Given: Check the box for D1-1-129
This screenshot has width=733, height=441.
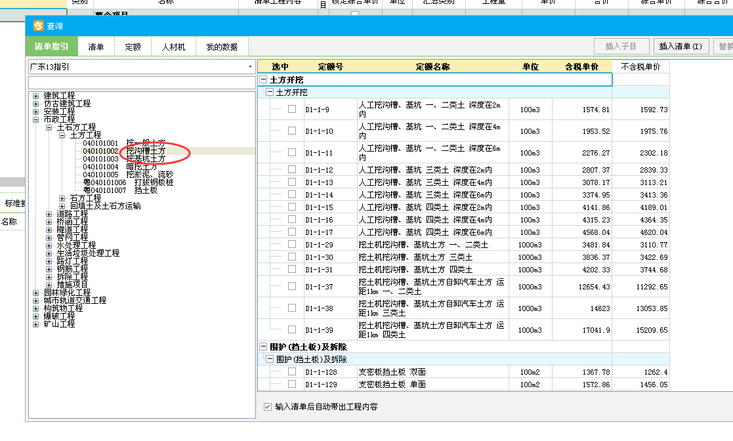Looking at the screenshot, I should click(292, 384).
